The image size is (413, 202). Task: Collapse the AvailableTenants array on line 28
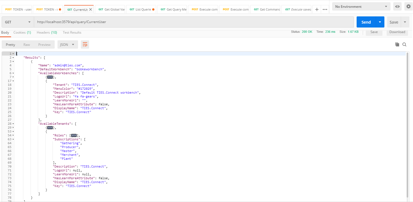(13, 124)
